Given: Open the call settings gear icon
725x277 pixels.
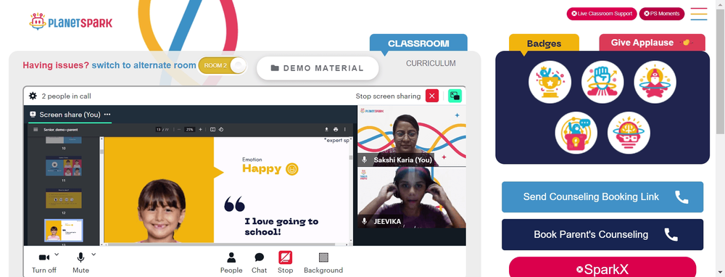Looking at the screenshot, I should 33,96.
